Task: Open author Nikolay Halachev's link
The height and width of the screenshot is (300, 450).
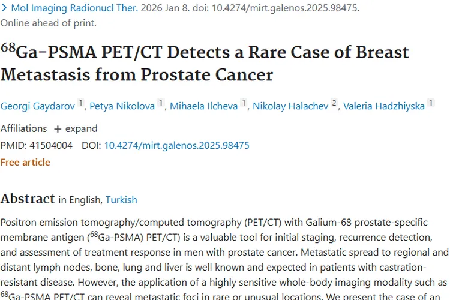Action: coord(290,106)
